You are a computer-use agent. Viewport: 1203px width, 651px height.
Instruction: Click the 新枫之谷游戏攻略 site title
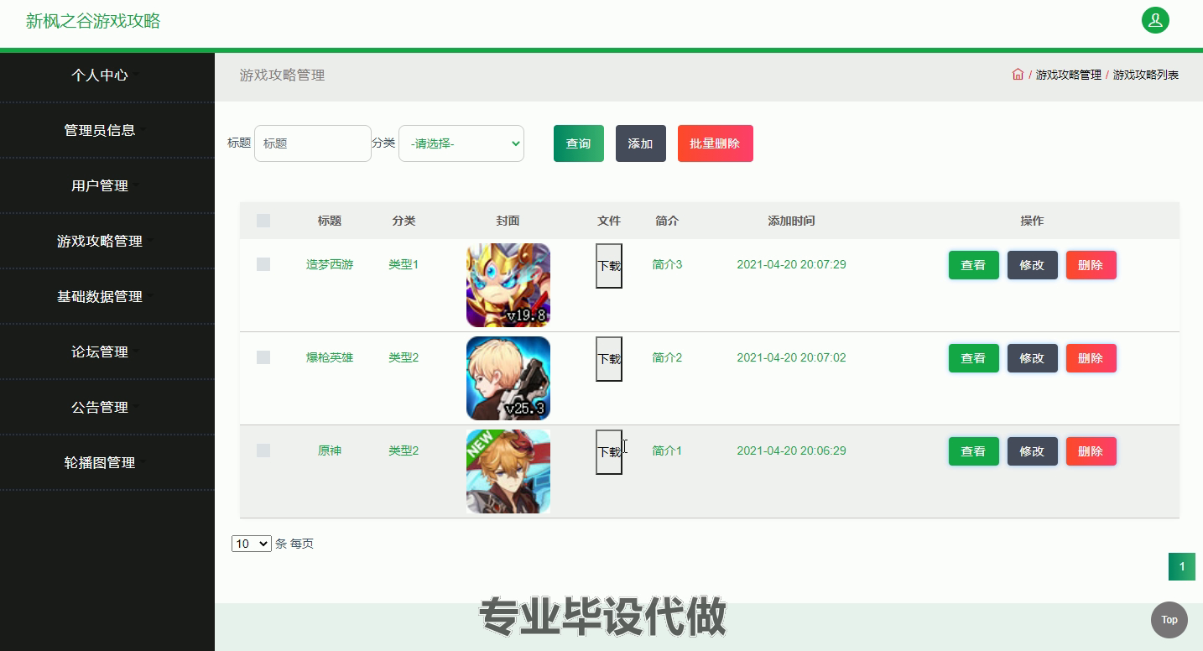pyautogui.click(x=93, y=21)
